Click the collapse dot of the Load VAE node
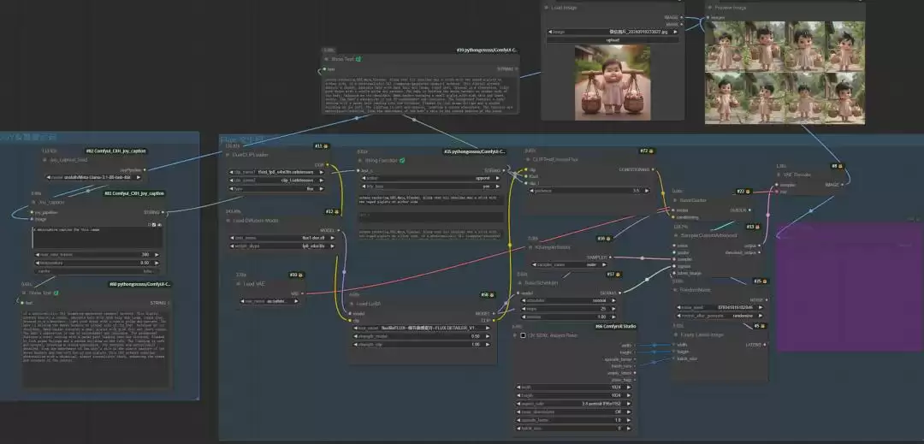Viewport: 924px width, 444px height. 238,284
